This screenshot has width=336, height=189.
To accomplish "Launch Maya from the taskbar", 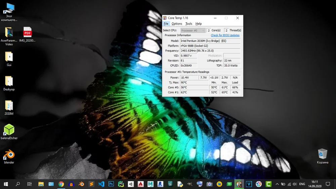I will tap(151, 184).
